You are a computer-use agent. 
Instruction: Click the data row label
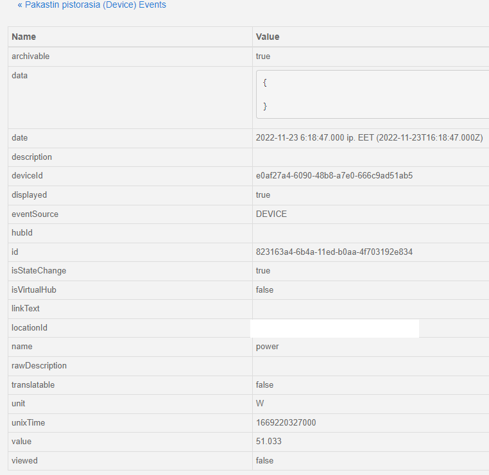[x=20, y=76]
